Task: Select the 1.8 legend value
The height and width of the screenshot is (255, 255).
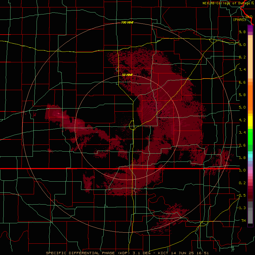Action: [x=242, y=158]
